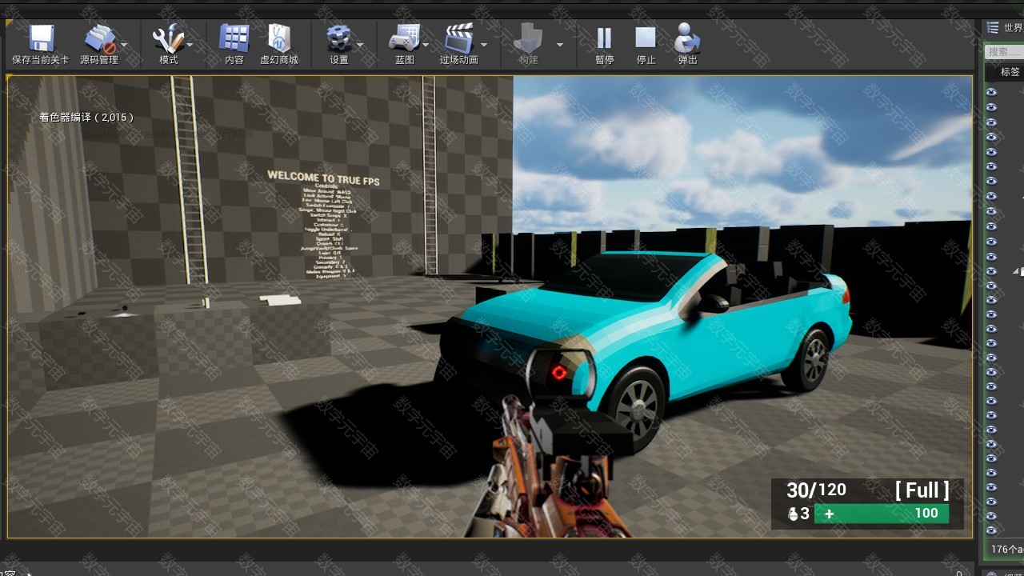This screenshot has width=1024, height=576.
Task: Toggle the bottommost eye visibility icon in outliner
Action: point(991,530)
